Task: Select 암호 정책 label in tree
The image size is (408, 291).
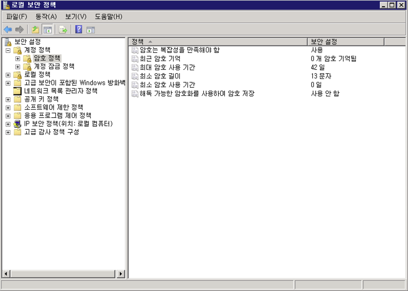Action: (47, 58)
